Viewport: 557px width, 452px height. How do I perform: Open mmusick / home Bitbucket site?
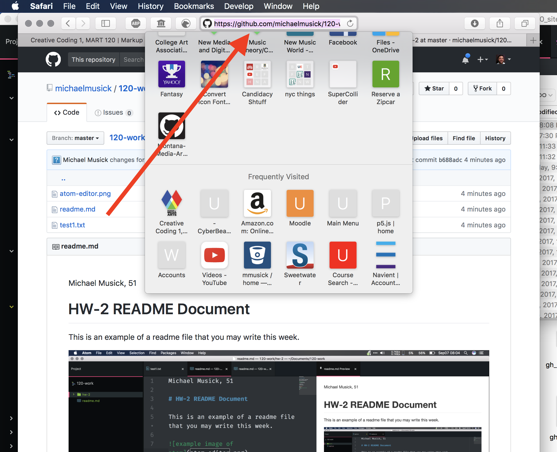click(257, 264)
